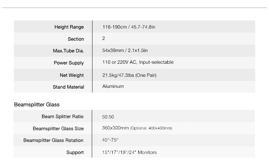Click the Stand Material label
The image size is (269, 166).
68,87
